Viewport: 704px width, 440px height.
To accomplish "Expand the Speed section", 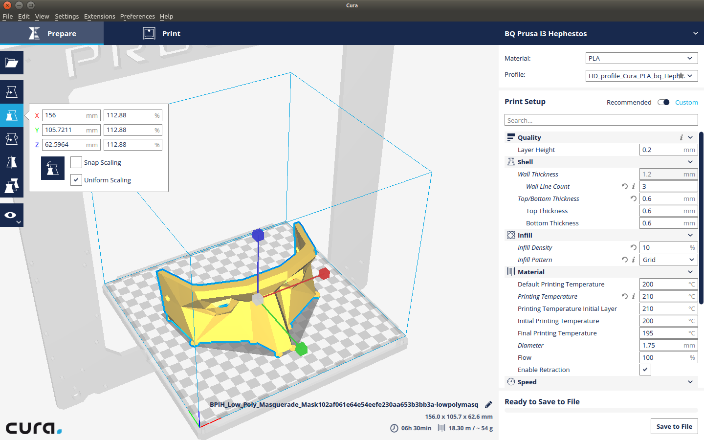I will [x=690, y=382].
